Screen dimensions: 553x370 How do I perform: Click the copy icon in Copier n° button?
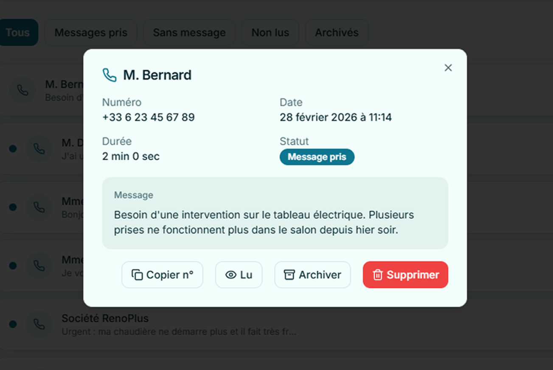(137, 275)
